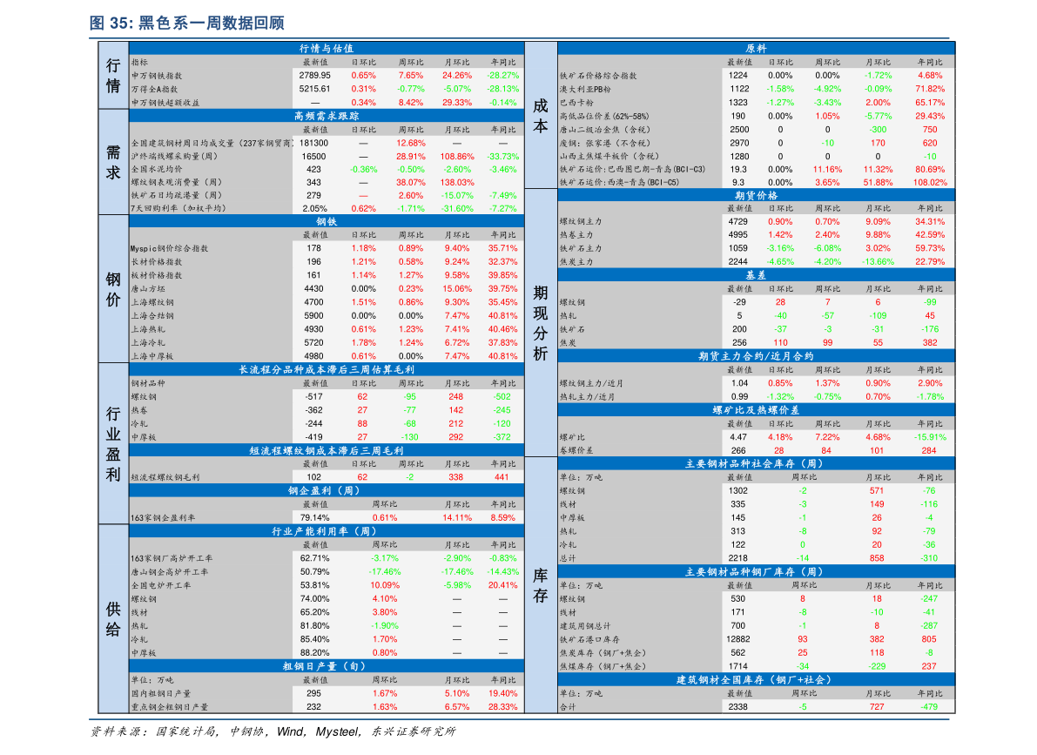Click the 申万钢铁指数 row label
The height and width of the screenshot is (755, 1037).
[x=156, y=76]
